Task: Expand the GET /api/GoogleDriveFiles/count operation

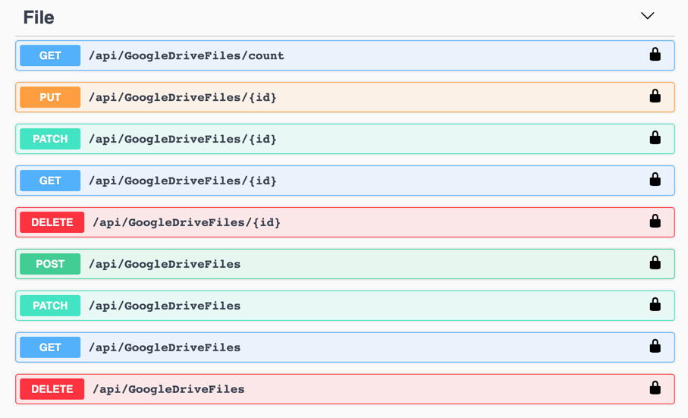Action: click(x=345, y=55)
